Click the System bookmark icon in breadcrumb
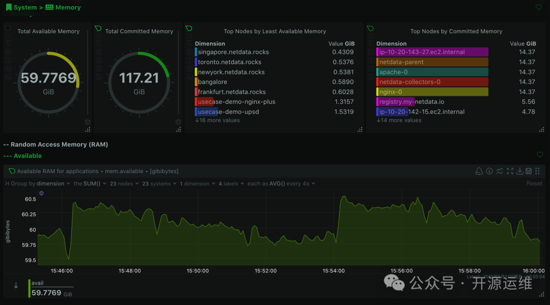The height and width of the screenshot is (305, 550). [x=9, y=7]
